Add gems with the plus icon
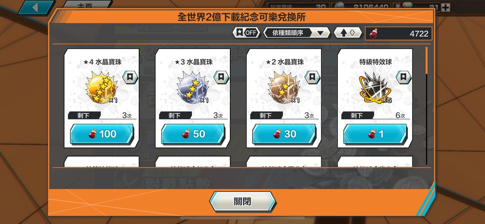 (x=445, y=8)
